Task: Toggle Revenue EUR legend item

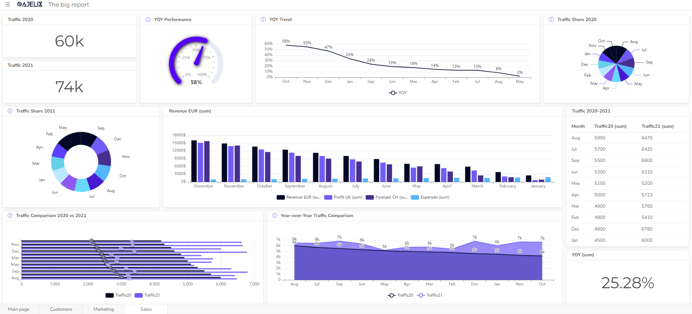Action: point(299,197)
